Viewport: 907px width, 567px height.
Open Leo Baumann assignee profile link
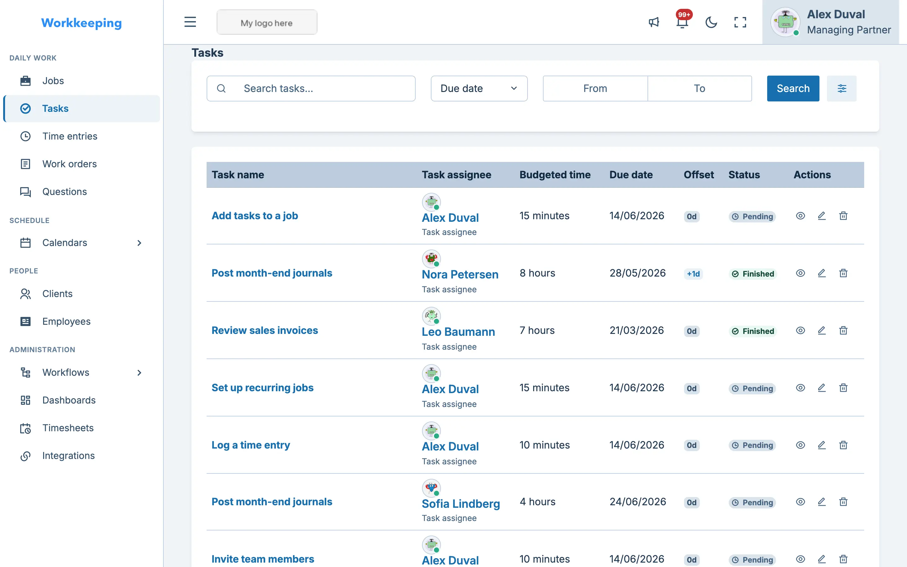(x=458, y=332)
